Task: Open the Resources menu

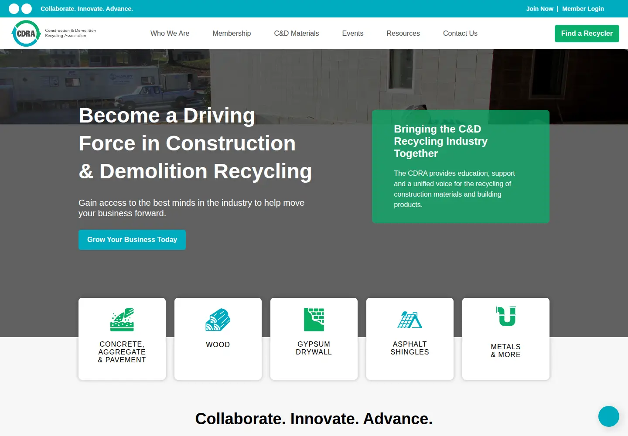Action: [x=403, y=34]
